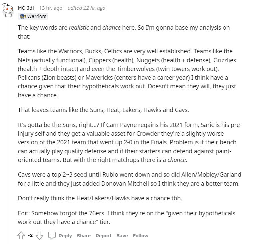Click the "Edit: Somehow forgot the 76ers" paragraph
This screenshot has width=259, height=244.
tap(127, 217)
